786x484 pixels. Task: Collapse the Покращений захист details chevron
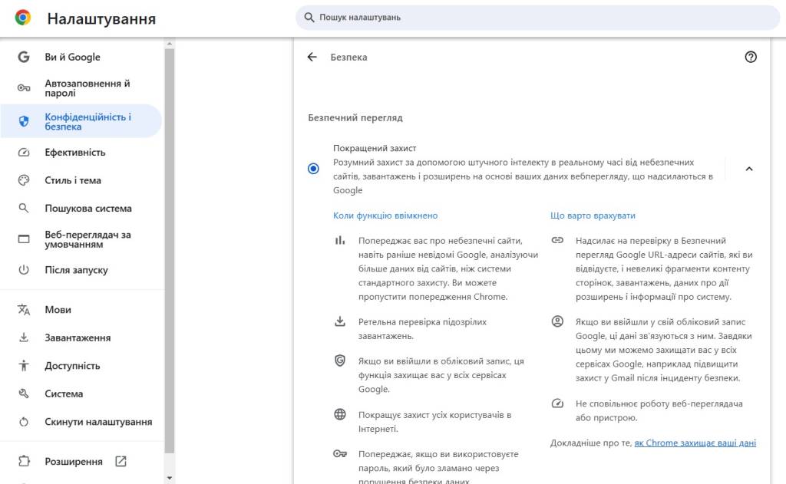(749, 169)
